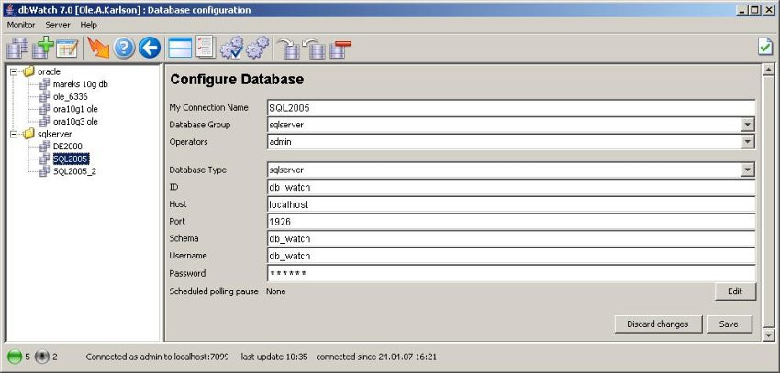Collapse the sqlserver tree group
The image size is (780, 373).
(x=14, y=134)
